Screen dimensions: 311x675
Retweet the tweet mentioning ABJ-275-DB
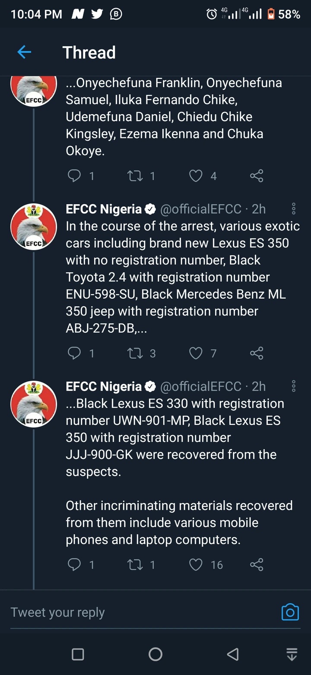(x=135, y=354)
